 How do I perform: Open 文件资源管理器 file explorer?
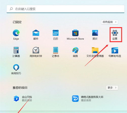click(x=95, y=52)
